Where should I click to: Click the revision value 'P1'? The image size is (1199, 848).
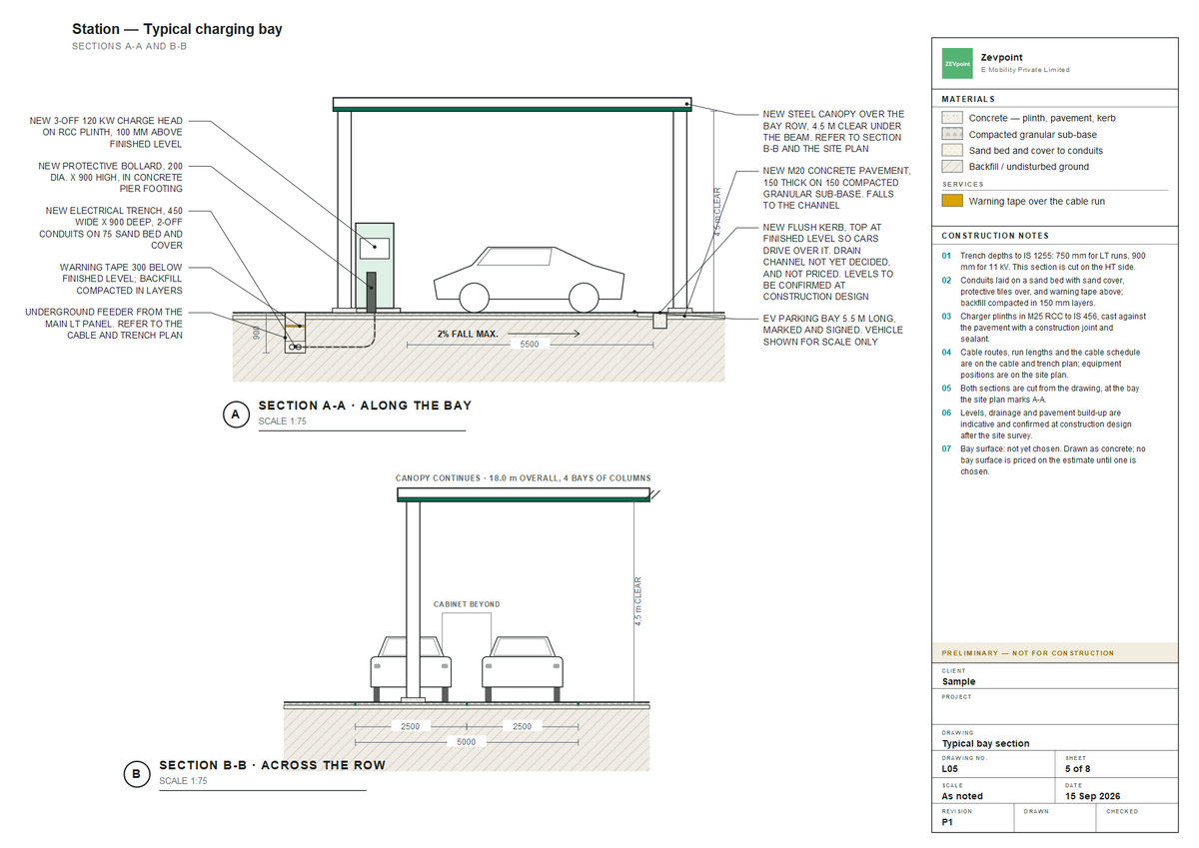click(947, 822)
